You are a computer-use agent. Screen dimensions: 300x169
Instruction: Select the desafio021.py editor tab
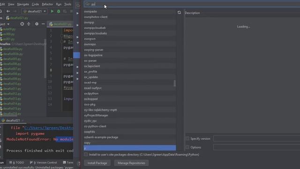click(60, 24)
